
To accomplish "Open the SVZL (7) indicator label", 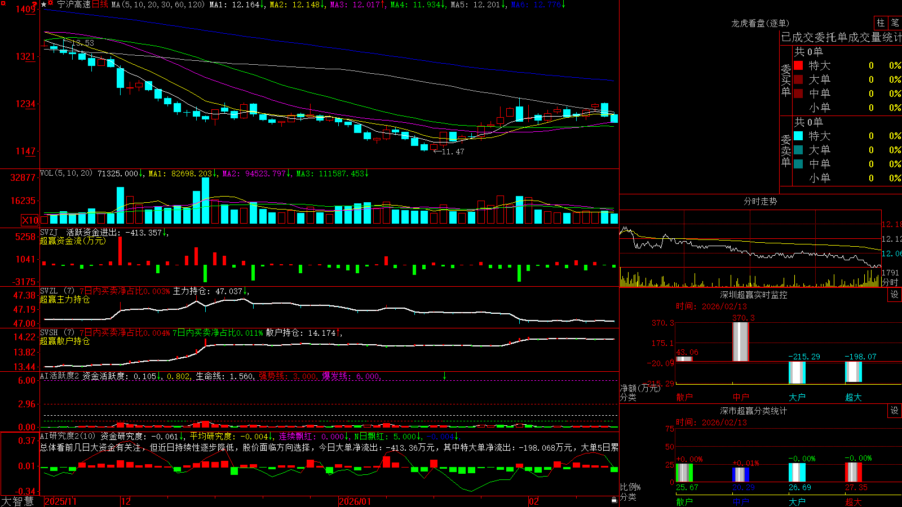I will click(57, 291).
